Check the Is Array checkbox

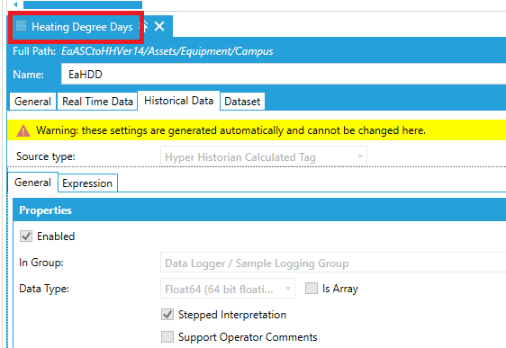coord(312,288)
